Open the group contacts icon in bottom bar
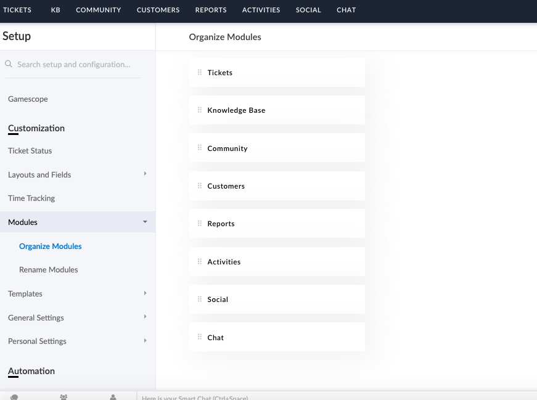Viewport: 537px width, 400px height. pyautogui.click(x=64, y=398)
